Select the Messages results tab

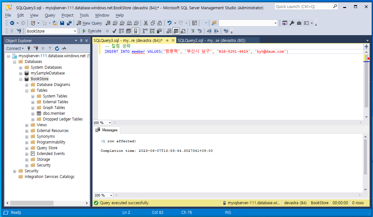point(107,130)
